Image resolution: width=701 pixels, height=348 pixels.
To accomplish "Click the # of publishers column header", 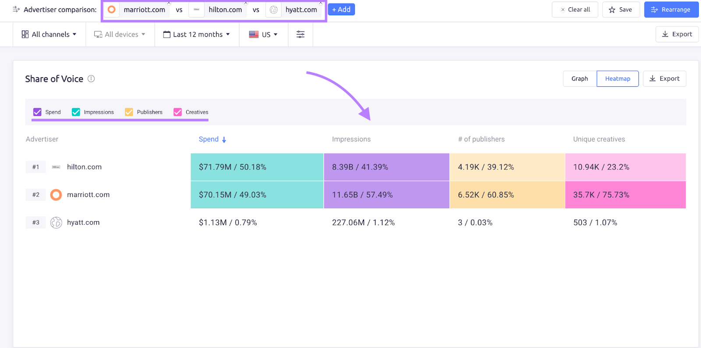I will (x=481, y=139).
